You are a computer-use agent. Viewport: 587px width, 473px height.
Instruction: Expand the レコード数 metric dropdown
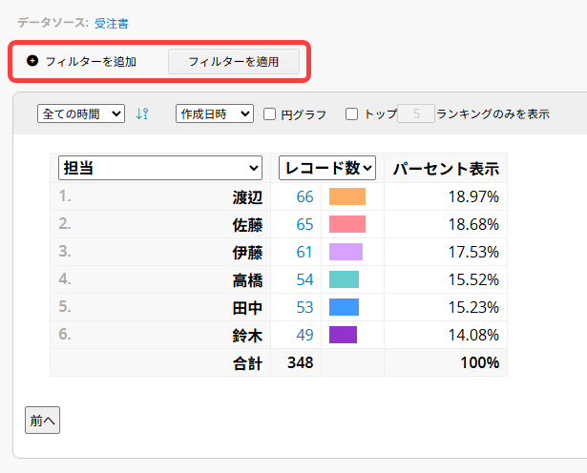click(327, 168)
